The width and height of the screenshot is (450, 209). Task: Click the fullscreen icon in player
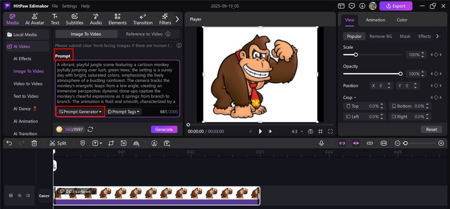pos(330,131)
